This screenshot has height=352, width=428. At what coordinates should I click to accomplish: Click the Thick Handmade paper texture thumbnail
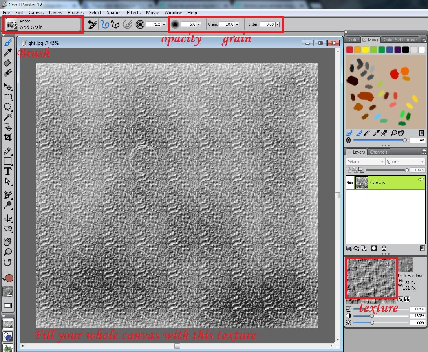[x=371, y=278]
